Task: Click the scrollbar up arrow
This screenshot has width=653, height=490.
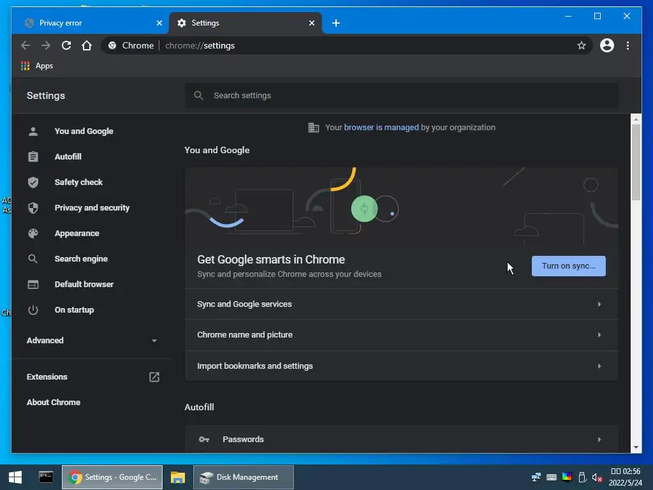Action: pos(636,119)
